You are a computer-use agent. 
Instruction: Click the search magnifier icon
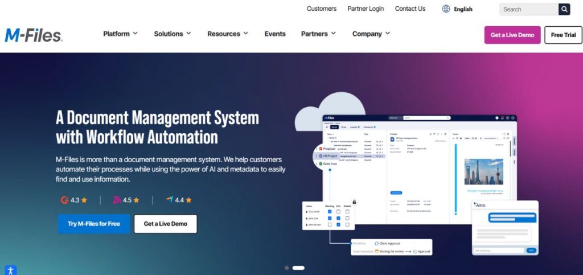[564, 9]
